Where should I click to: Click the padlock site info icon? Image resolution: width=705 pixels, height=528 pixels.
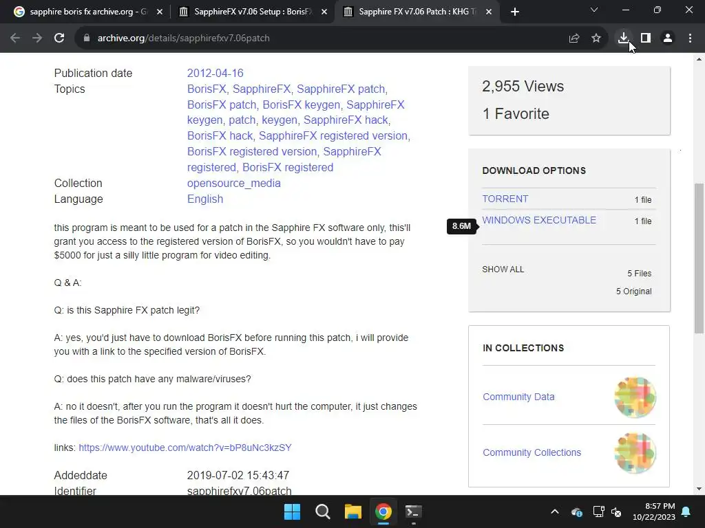click(x=86, y=38)
